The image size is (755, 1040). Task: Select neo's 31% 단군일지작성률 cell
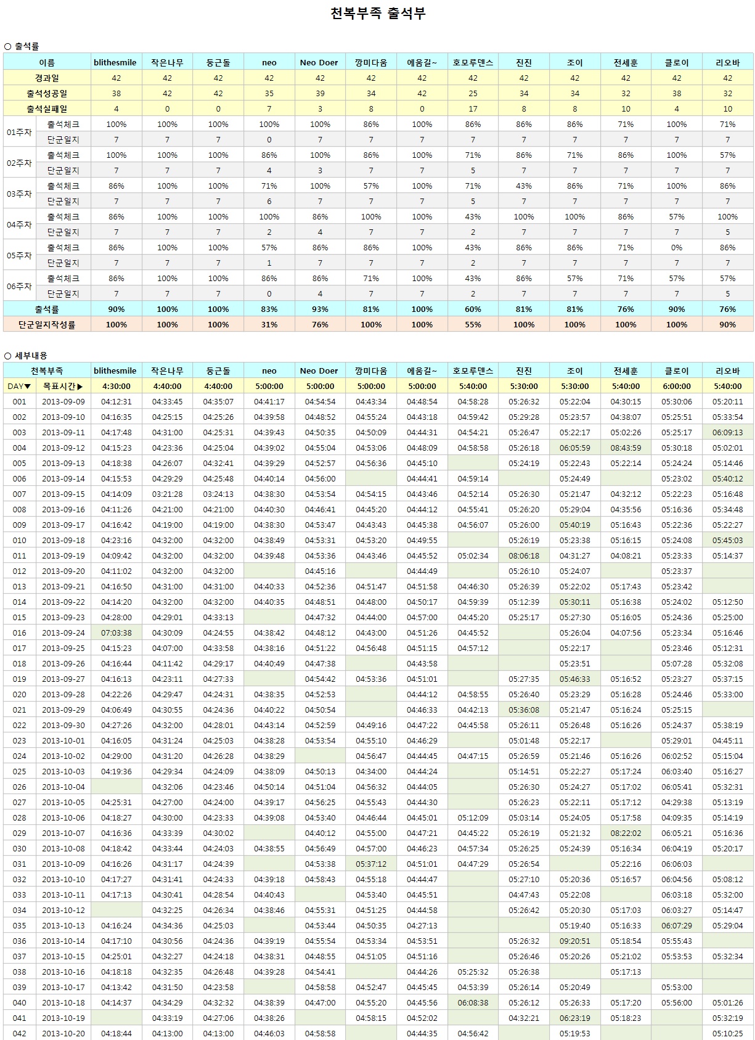pos(269,325)
